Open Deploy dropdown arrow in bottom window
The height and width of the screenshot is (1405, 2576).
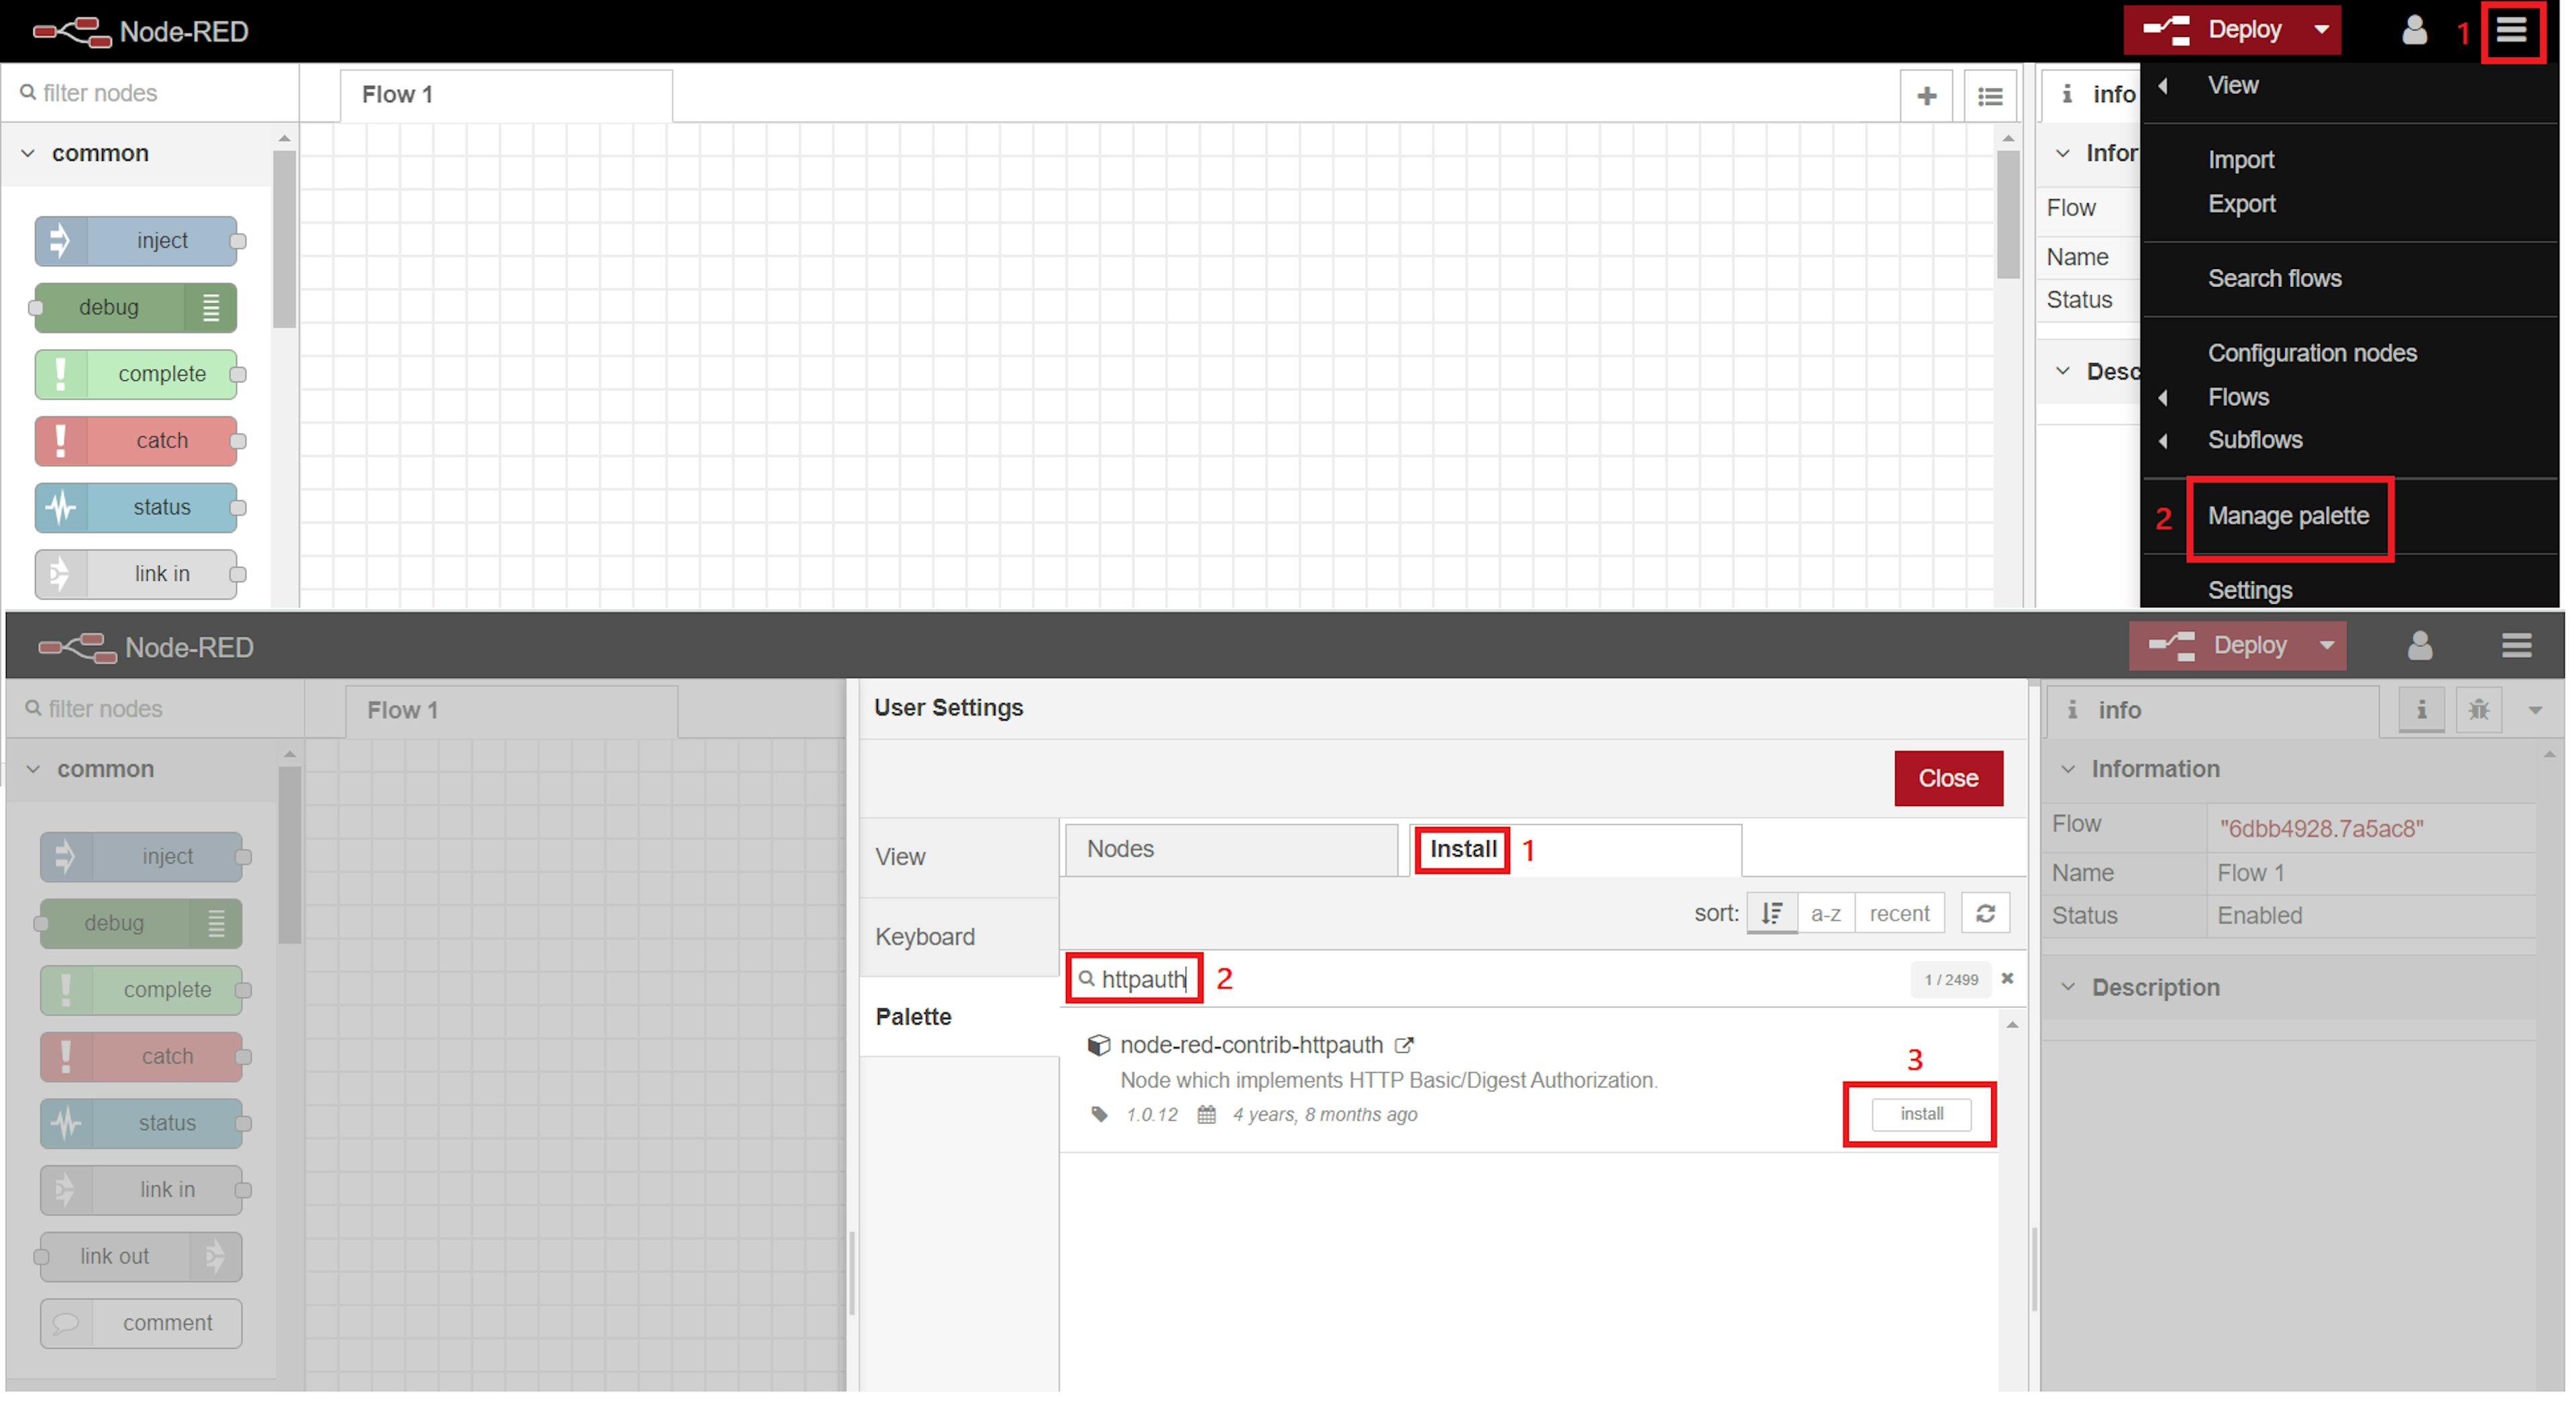coord(2327,646)
